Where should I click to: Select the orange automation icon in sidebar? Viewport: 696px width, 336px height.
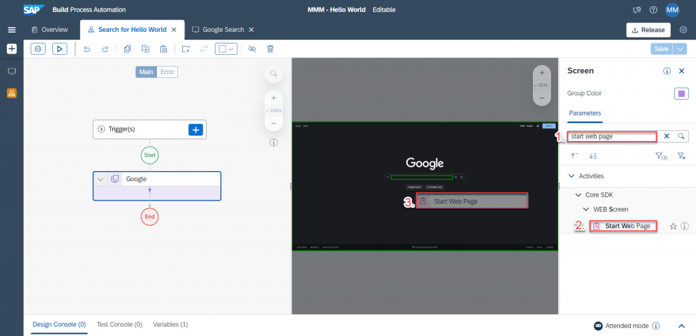click(12, 93)
